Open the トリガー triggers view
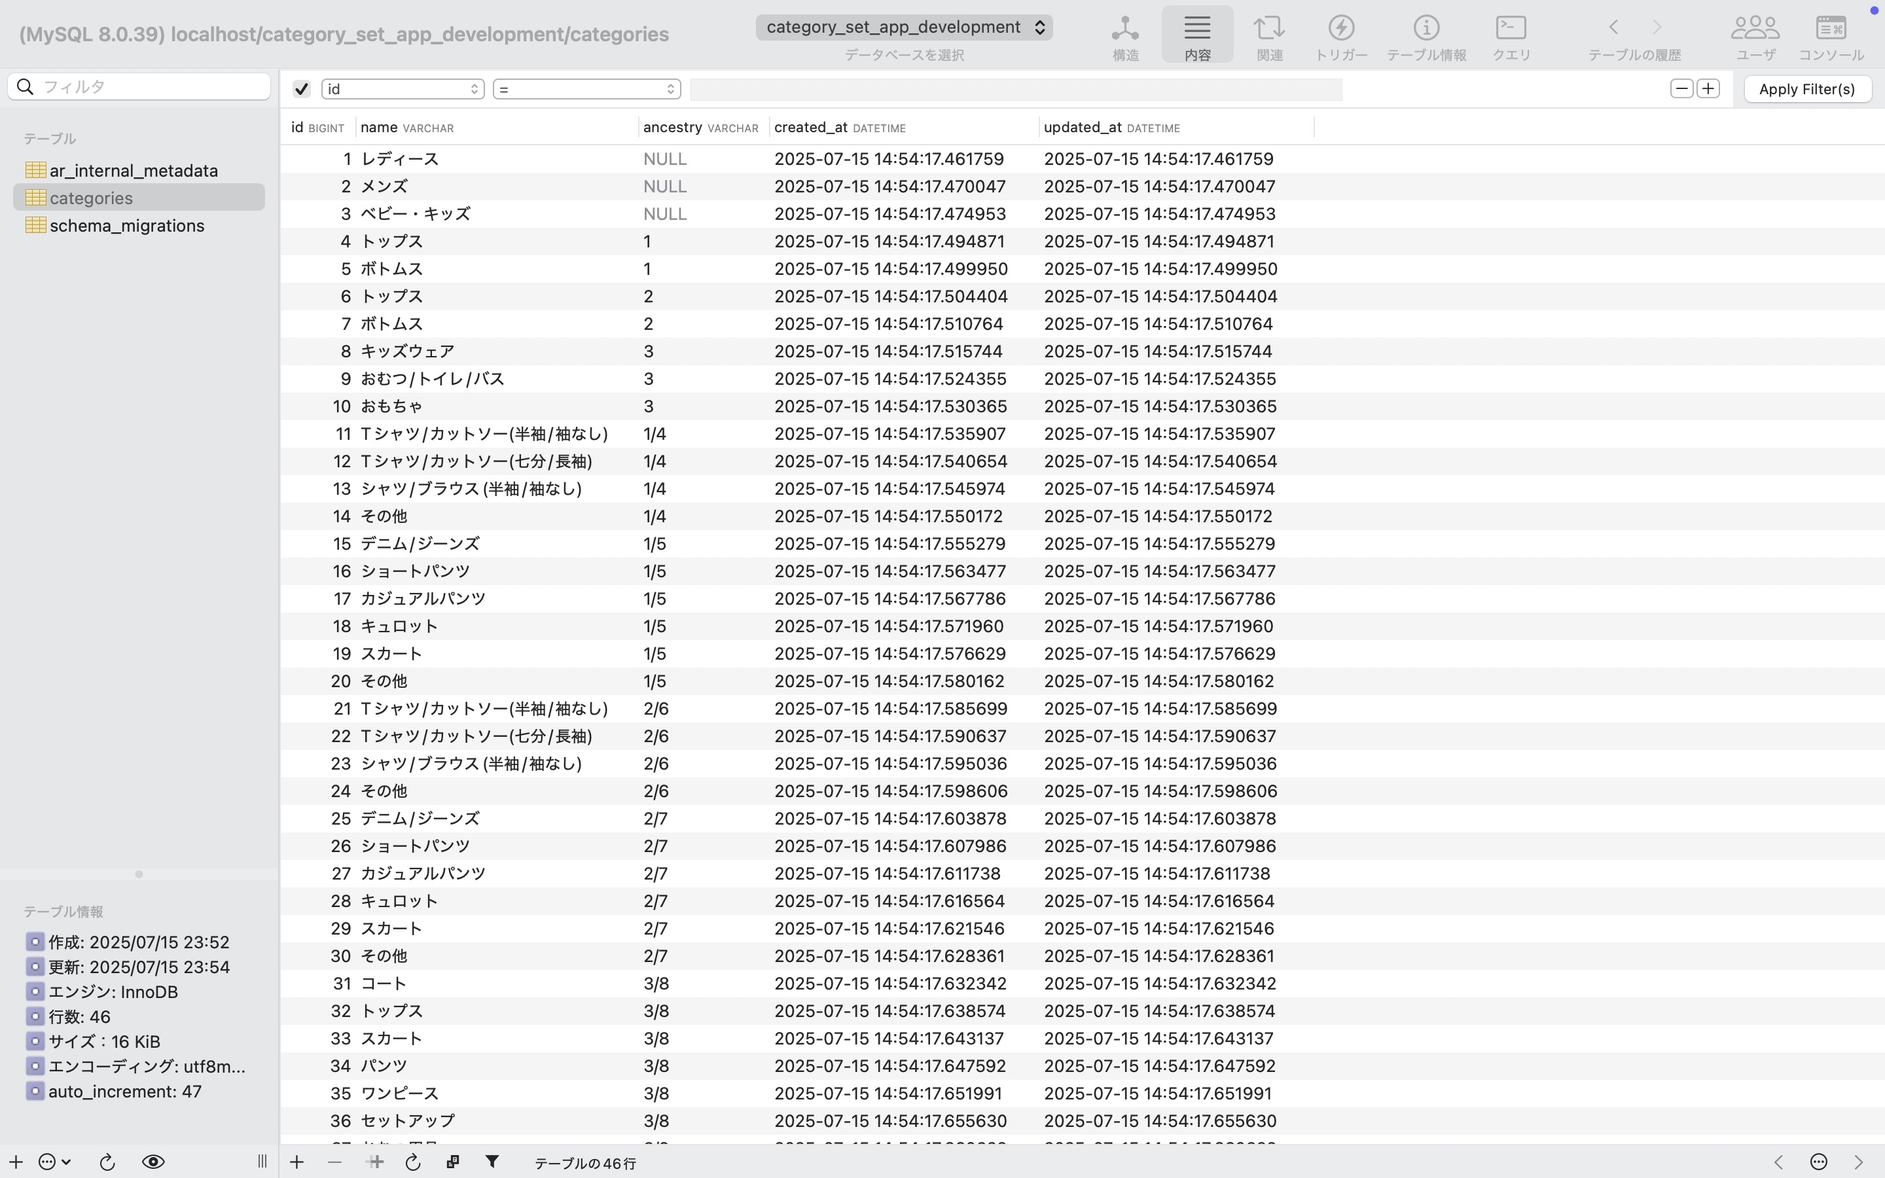 (1340, 36)
